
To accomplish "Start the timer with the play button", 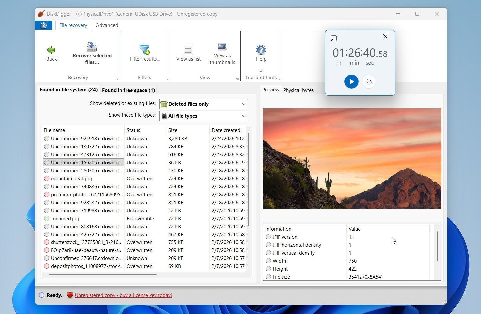I will tap(351, 82).
